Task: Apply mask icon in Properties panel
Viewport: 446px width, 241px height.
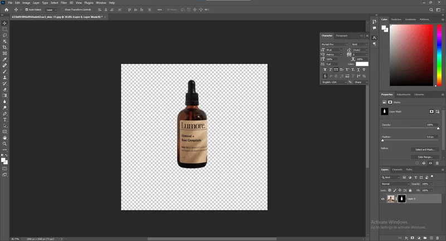Action: (x=424, y=163)
